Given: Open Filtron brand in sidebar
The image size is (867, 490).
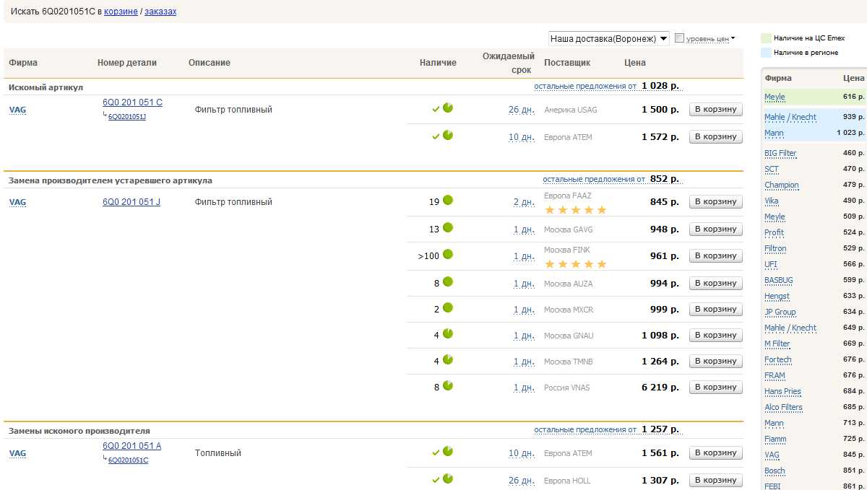Looking at the screenshot, I should pos(775,248).
